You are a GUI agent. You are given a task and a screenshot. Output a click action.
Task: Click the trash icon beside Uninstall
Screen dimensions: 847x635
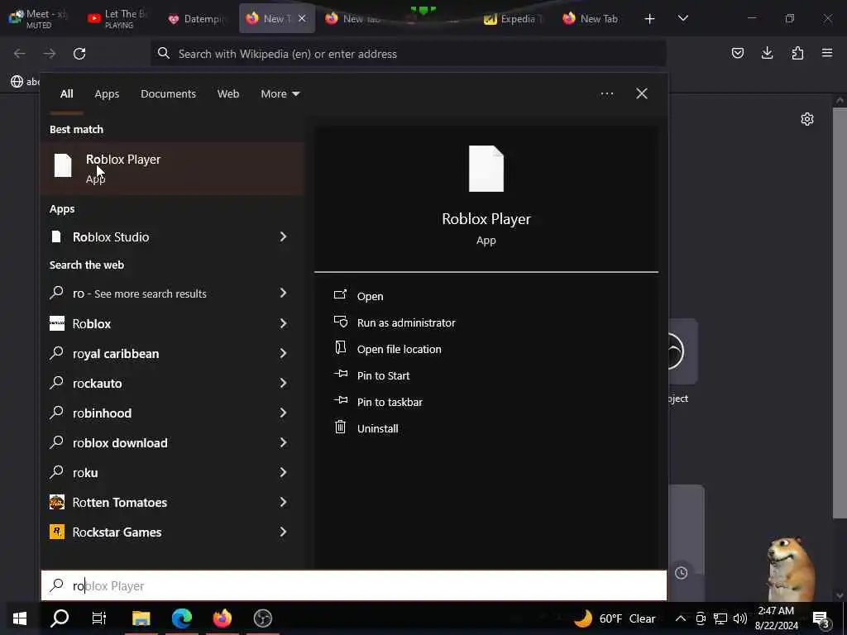coord(340,427)
